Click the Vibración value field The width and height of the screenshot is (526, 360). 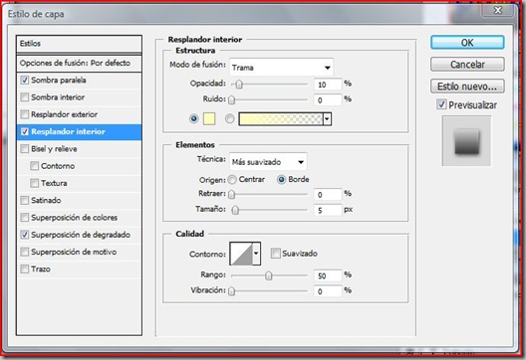click(x=328, y=291)
